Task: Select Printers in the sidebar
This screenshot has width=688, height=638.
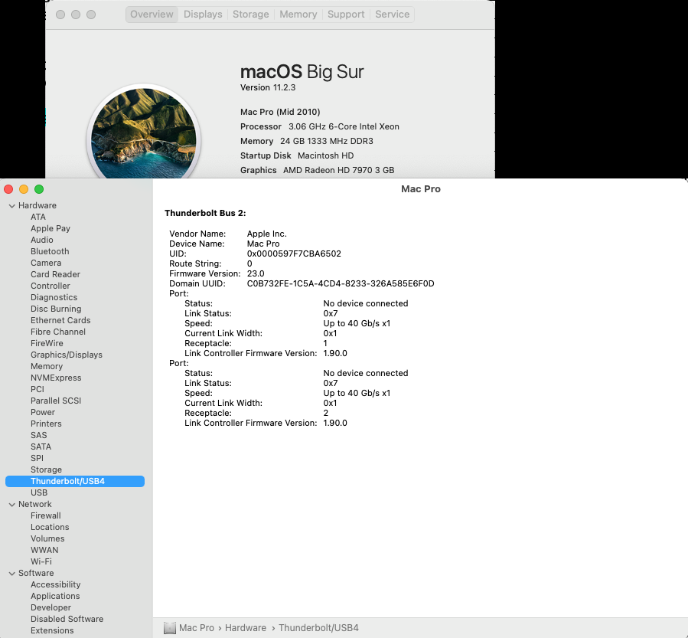Action: pyautogui.click(x=46, y=424)
